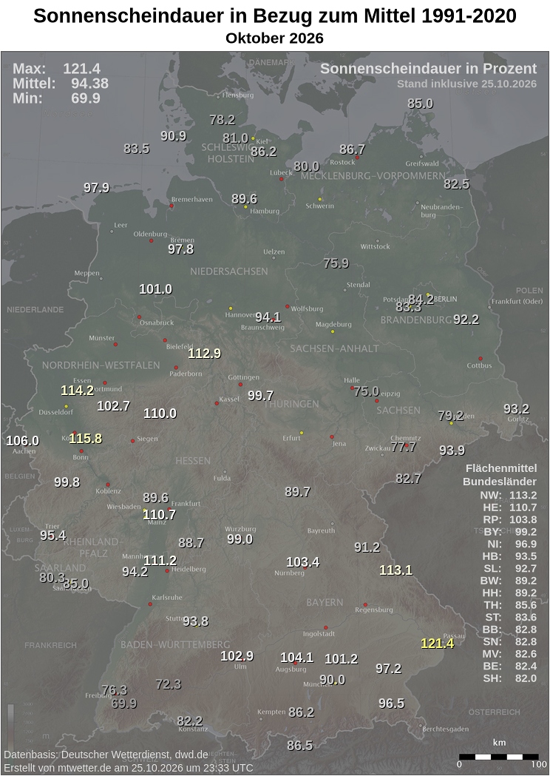Click the 101.0 value in Niedersachsen
This screenshot has height=776, width=550.
(155, 289)
